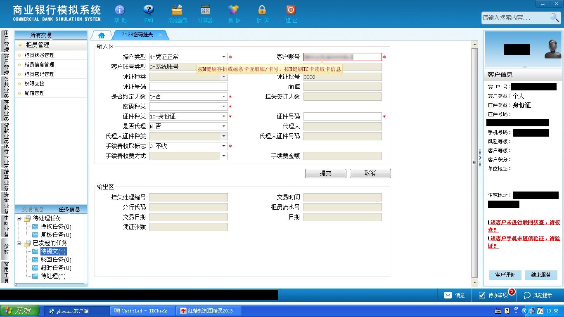Click the 结束服务 button

pos(541,275)
